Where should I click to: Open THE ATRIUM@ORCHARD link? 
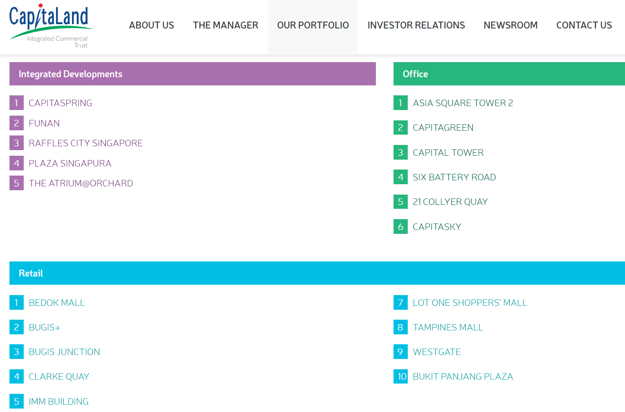[81, 183]
